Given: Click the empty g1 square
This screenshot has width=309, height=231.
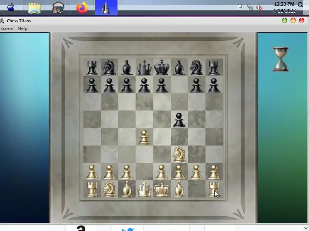Looking at the screenshot, I should click(x=197, y=189).
